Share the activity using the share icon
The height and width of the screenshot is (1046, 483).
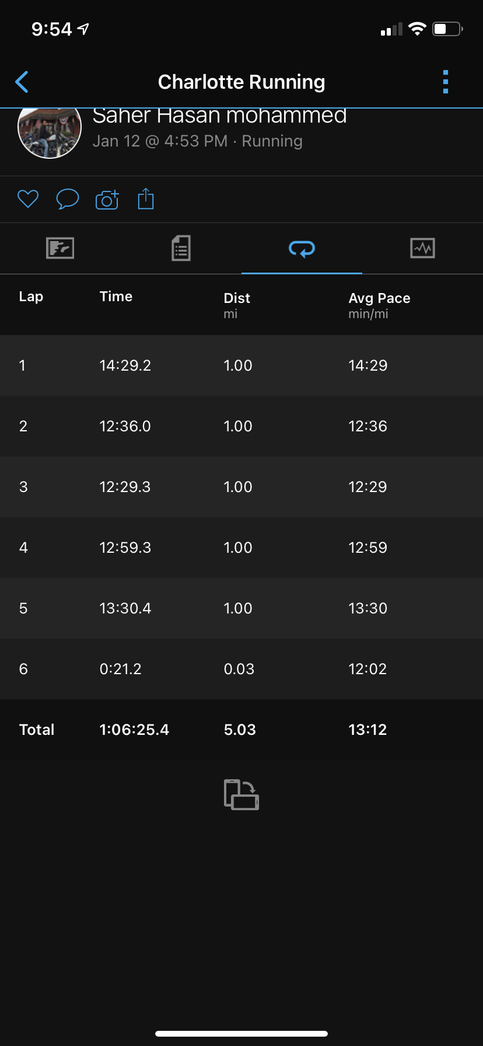(x=146, y=198)
